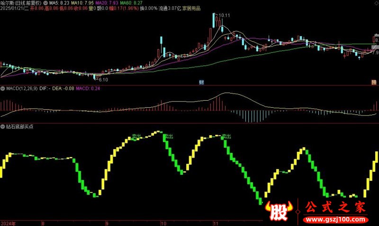Click the 6.10 low price annotation

(103, 79)
